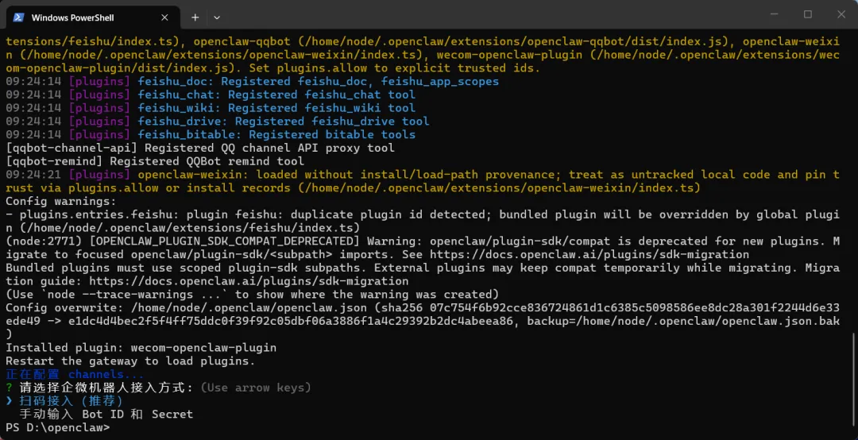Viewport: 858px width, 440px height.
Task: Open the Migration guide docs.openclaw.ai link
Action: (x=249, y=281)
